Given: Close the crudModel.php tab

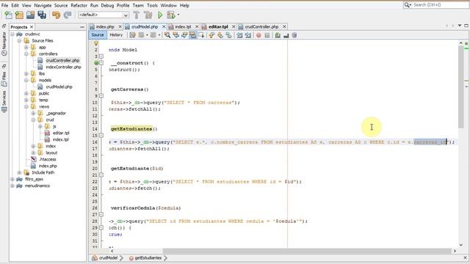Looking at the screenshot, I should 164,26.
